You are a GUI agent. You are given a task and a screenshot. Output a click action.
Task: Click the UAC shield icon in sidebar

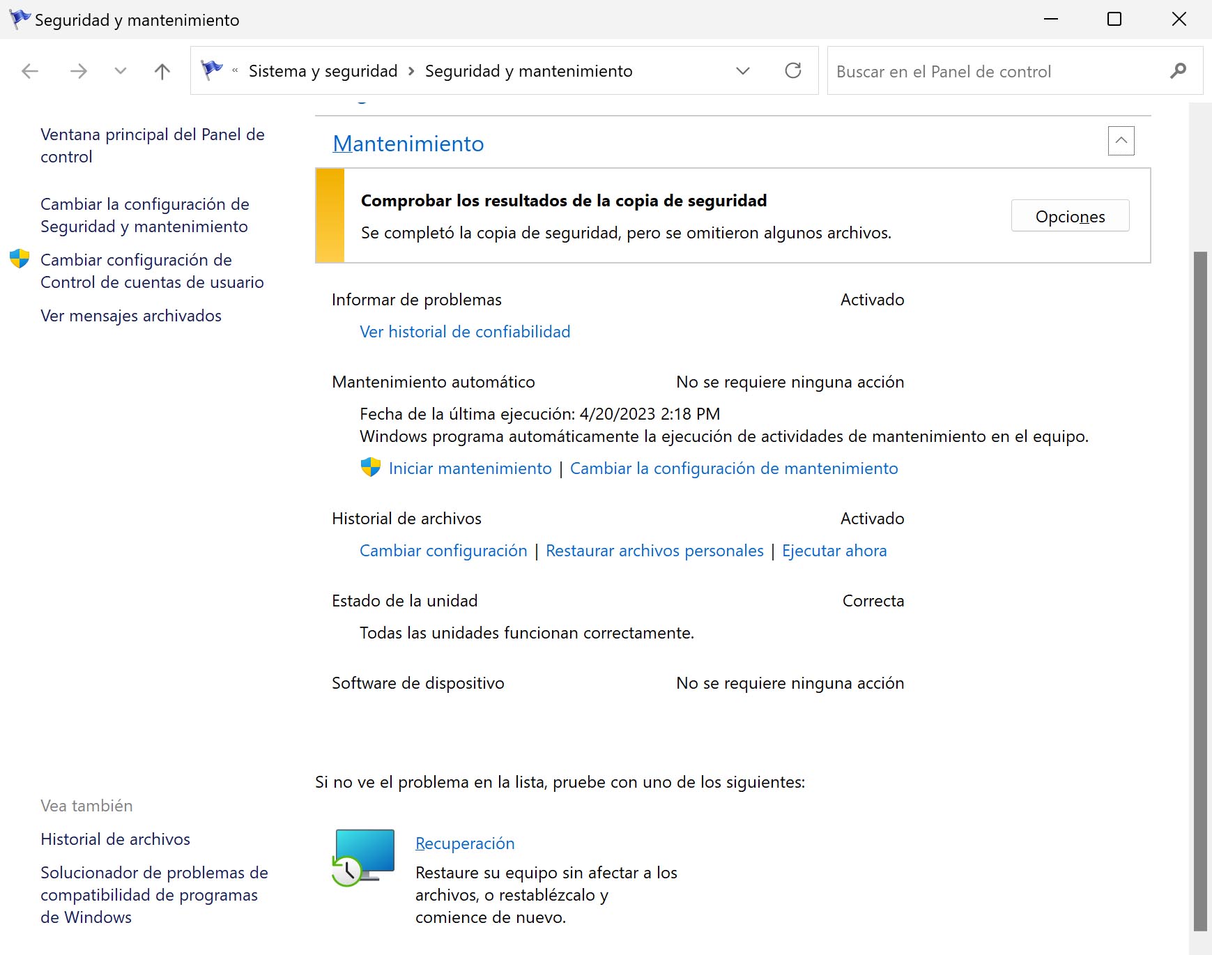click(x=20, y=259)
